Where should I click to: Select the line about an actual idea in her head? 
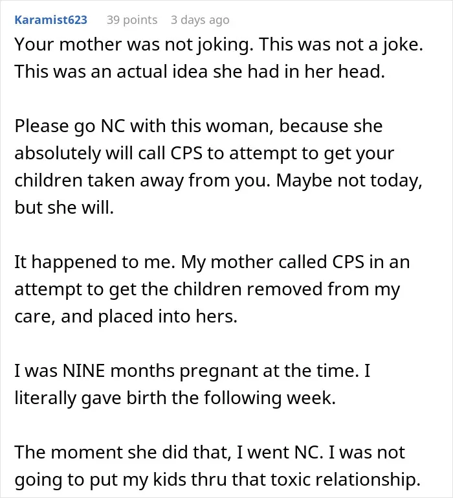200,71
